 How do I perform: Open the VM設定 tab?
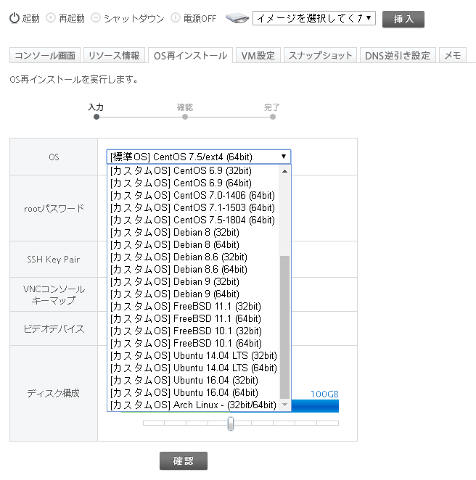(258, 55)
